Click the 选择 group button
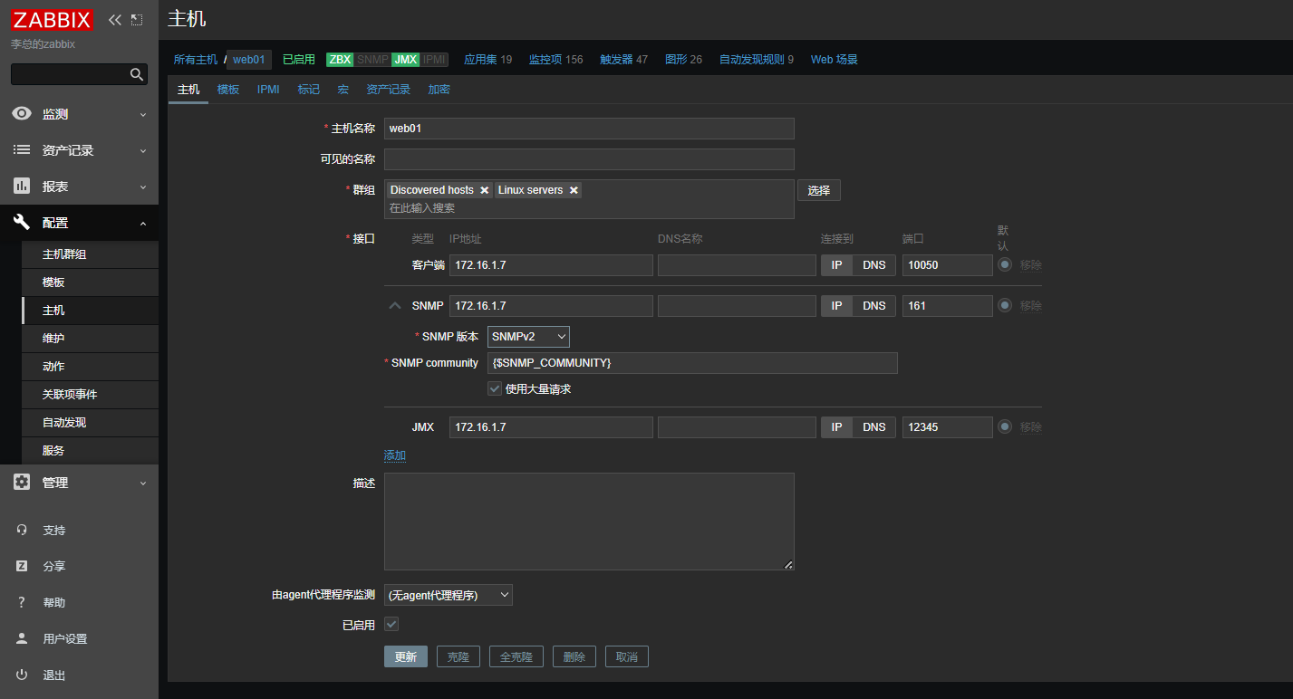Image resolution: width=1293 pixels, height=699 pixels. click(819, 190)
